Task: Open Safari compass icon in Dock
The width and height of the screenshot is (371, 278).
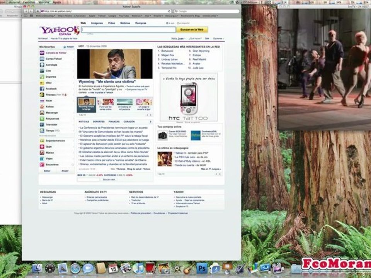Action: point(75,269)
